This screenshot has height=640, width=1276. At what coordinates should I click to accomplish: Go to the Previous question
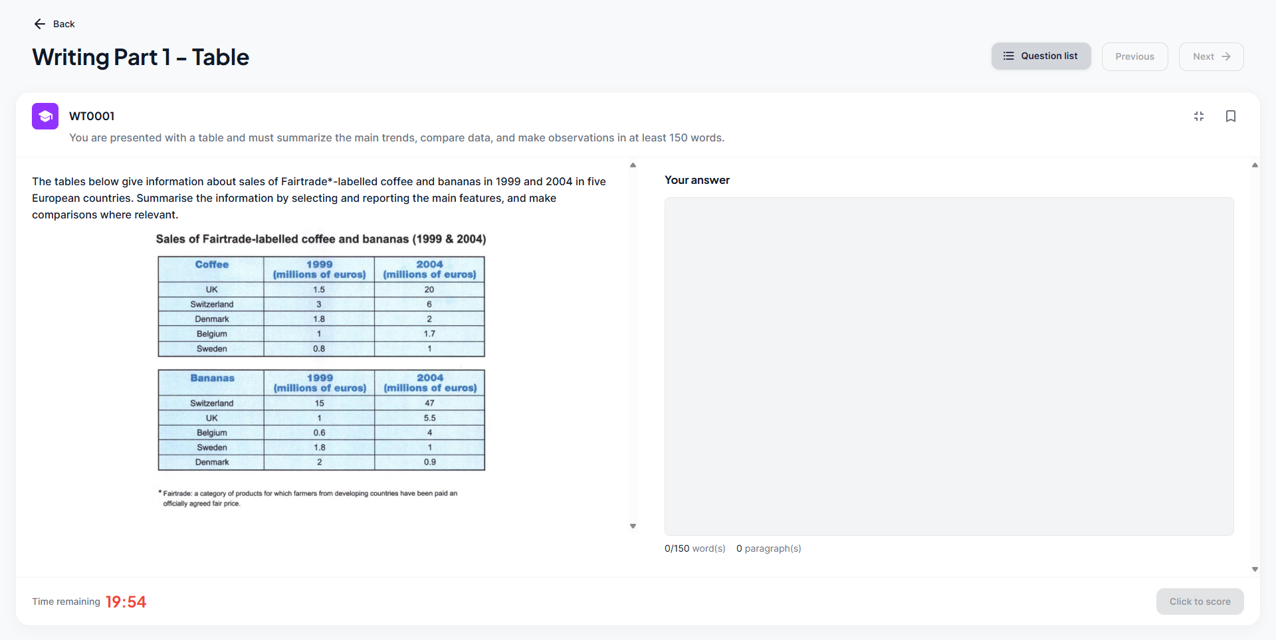coord(1134,56)
